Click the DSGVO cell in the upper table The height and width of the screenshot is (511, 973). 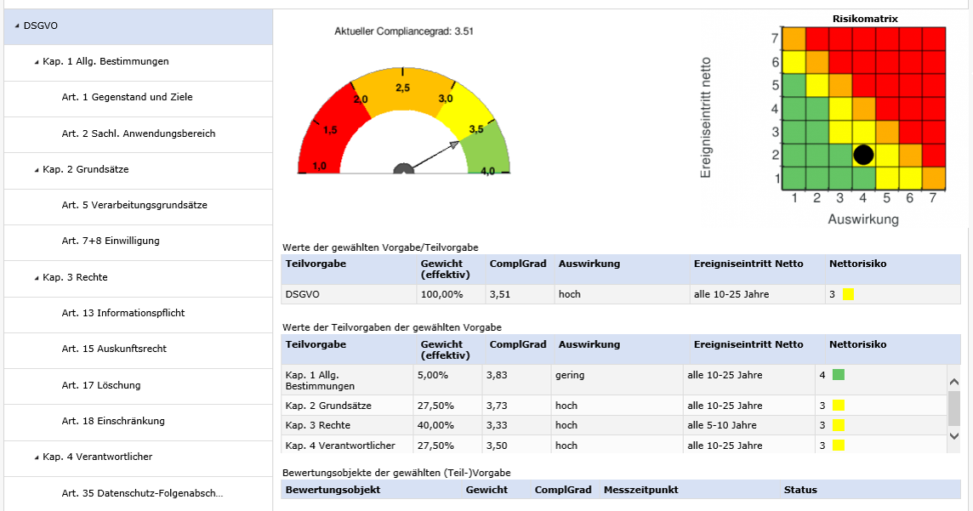(x=350, y=294)
